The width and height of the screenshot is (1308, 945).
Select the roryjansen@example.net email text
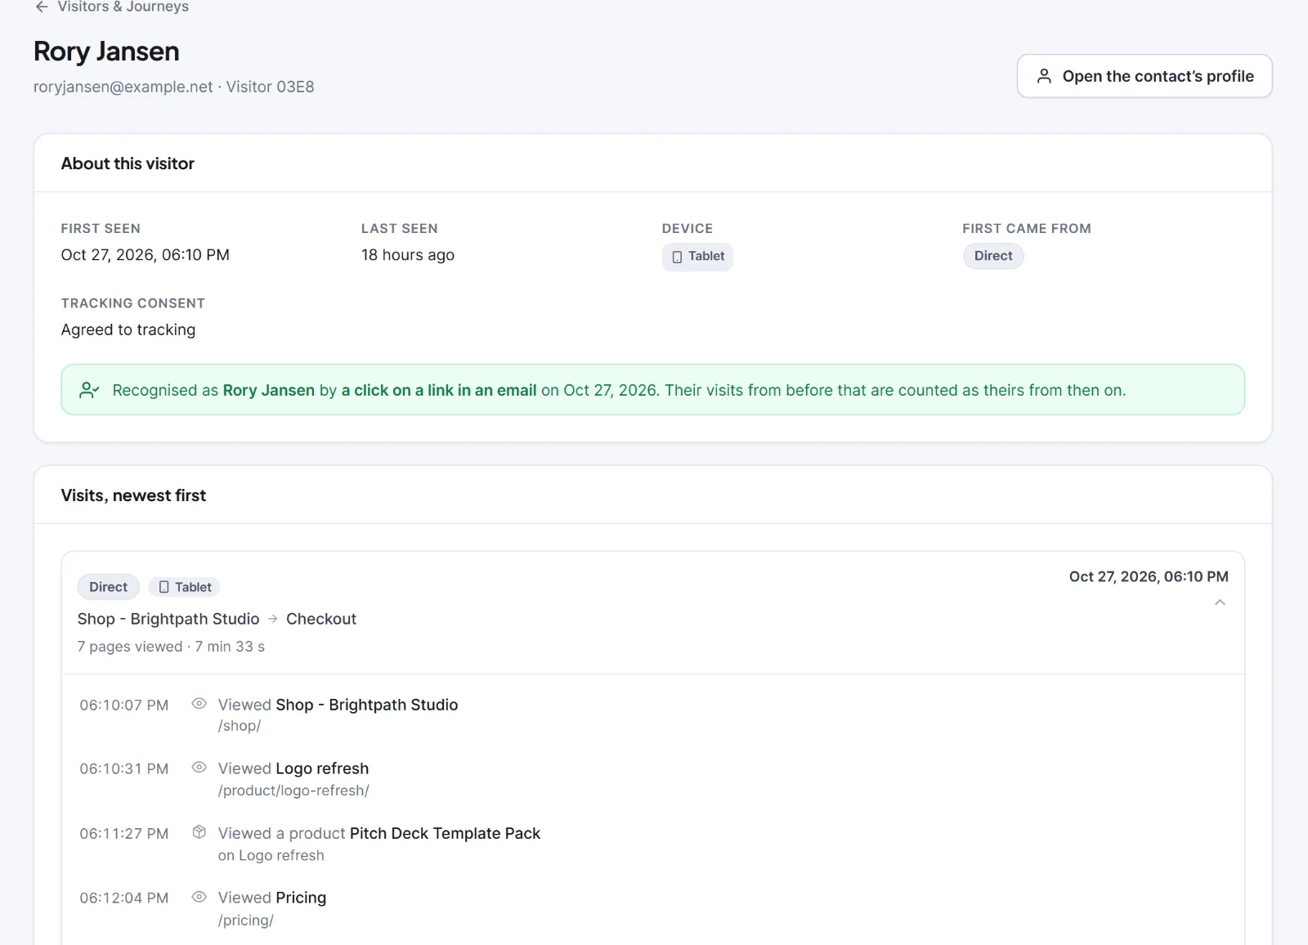point(123,87)
